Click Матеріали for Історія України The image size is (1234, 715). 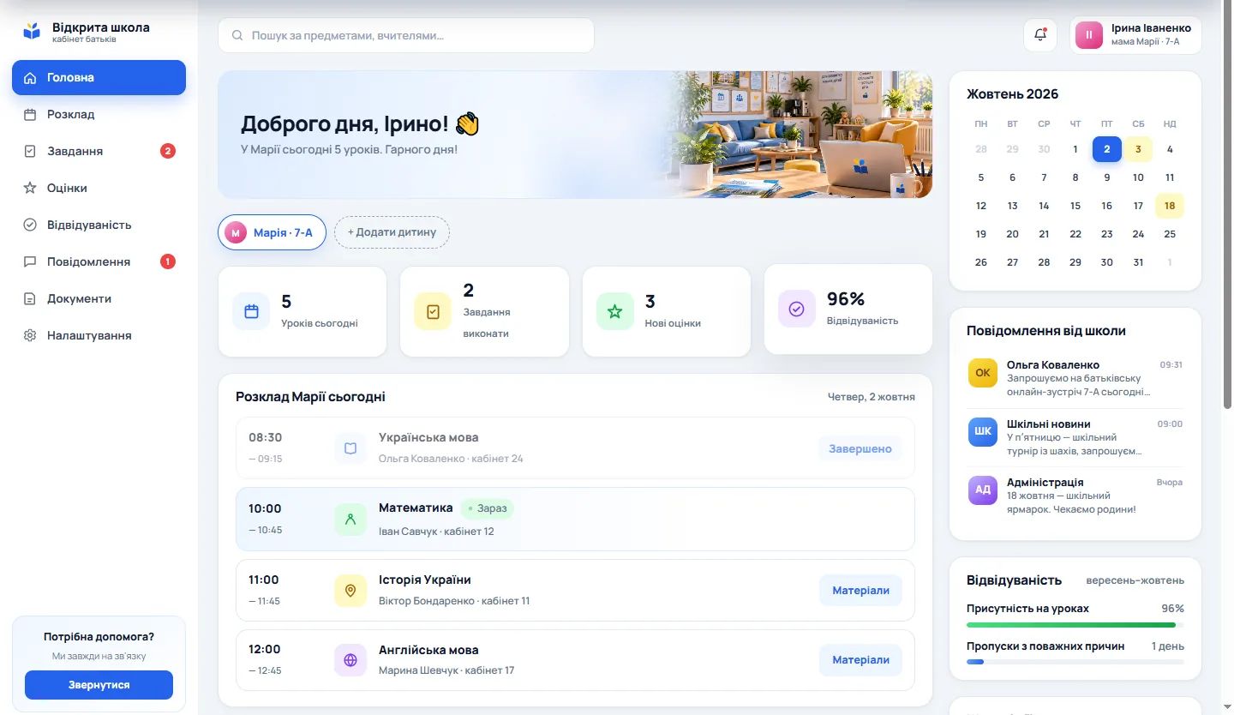pyautogui.click(x=860, y=590)
